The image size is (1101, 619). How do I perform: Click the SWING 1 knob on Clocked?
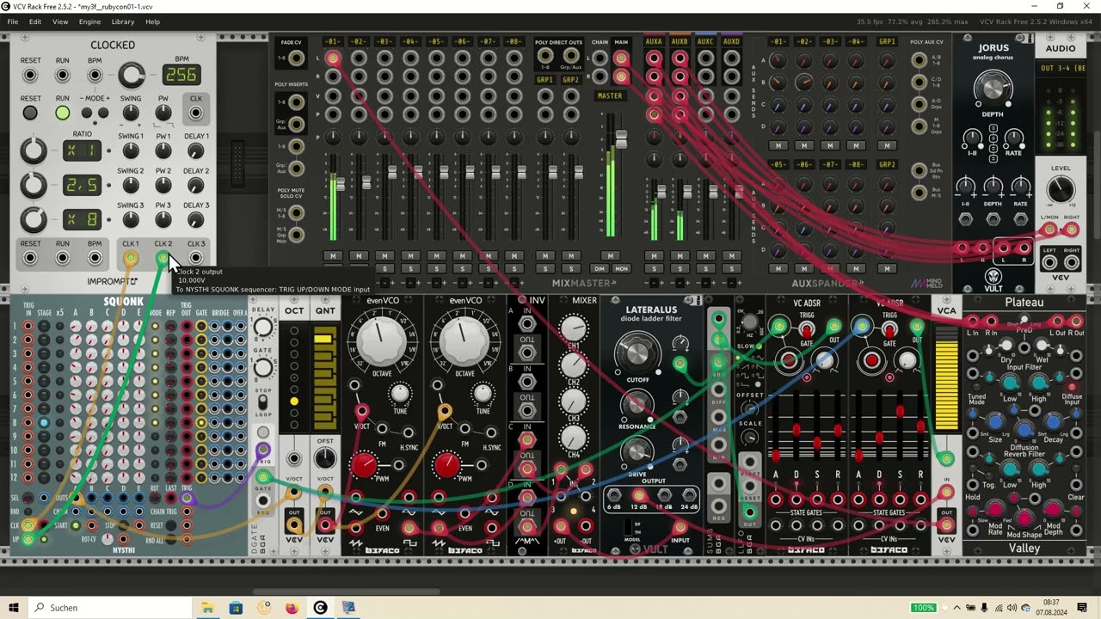[x=131, y=151]
